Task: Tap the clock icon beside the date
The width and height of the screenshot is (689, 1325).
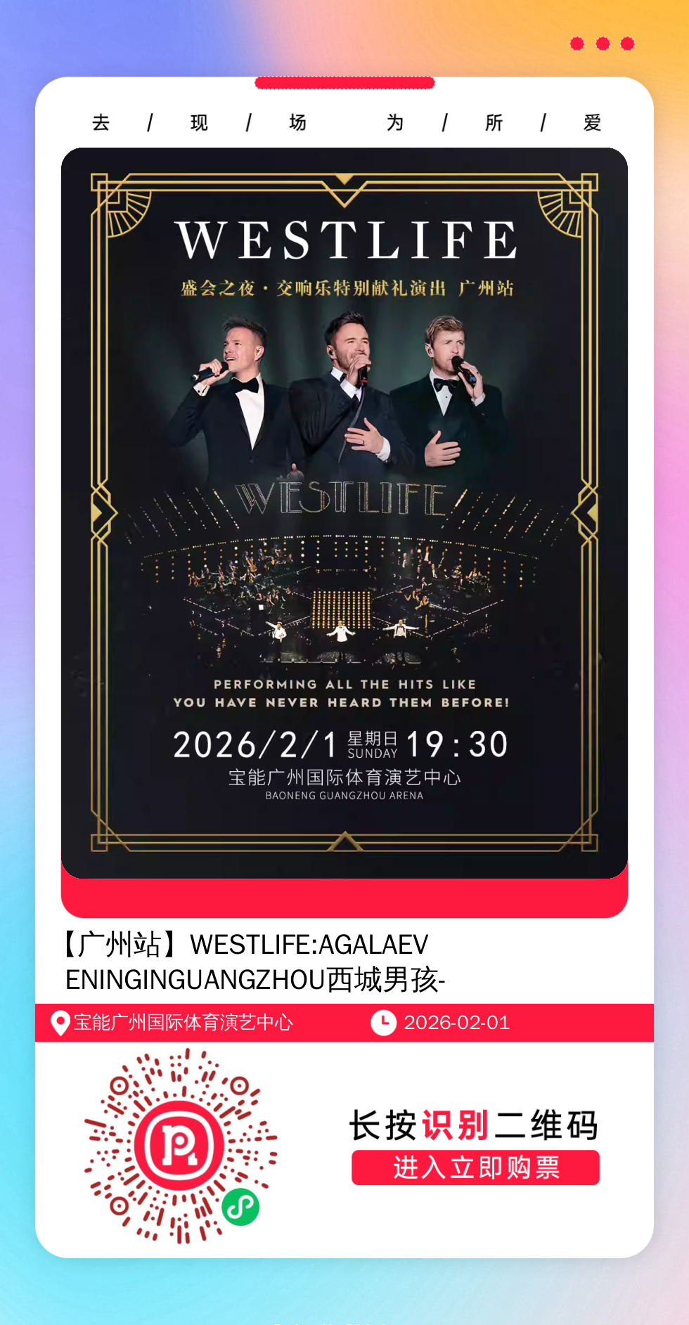Action: pyautogui.click(x=383, y=1023)
